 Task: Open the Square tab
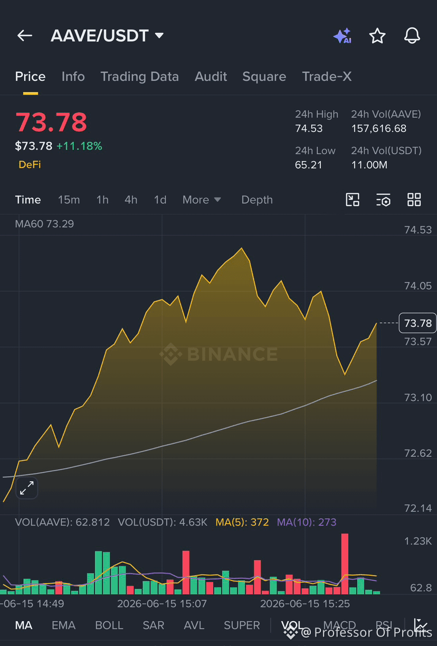tap(264, 77)
